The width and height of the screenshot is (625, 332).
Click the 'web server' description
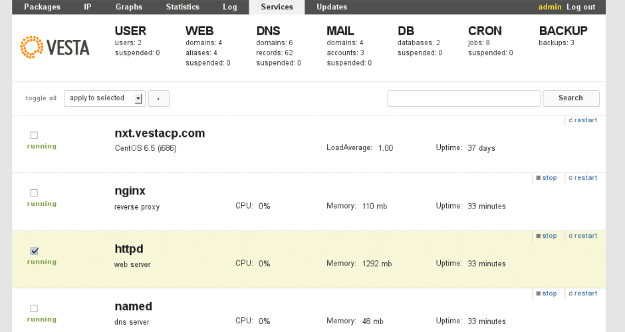132,264
